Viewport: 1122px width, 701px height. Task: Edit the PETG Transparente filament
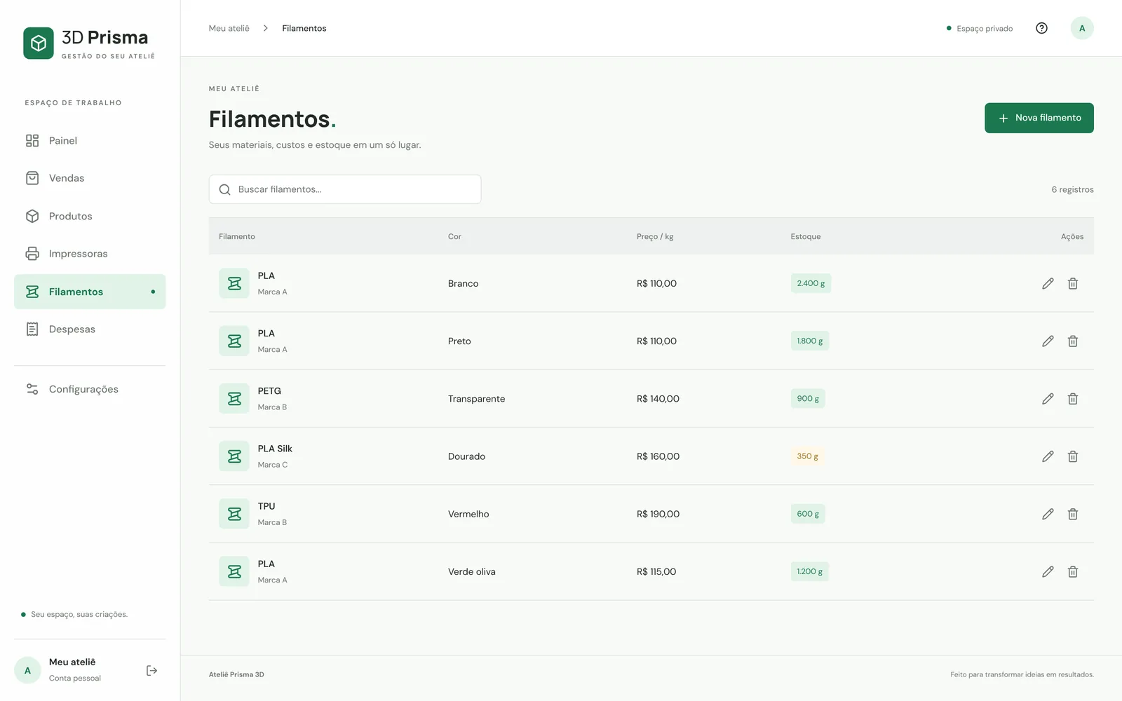[x=1048, y=399]
